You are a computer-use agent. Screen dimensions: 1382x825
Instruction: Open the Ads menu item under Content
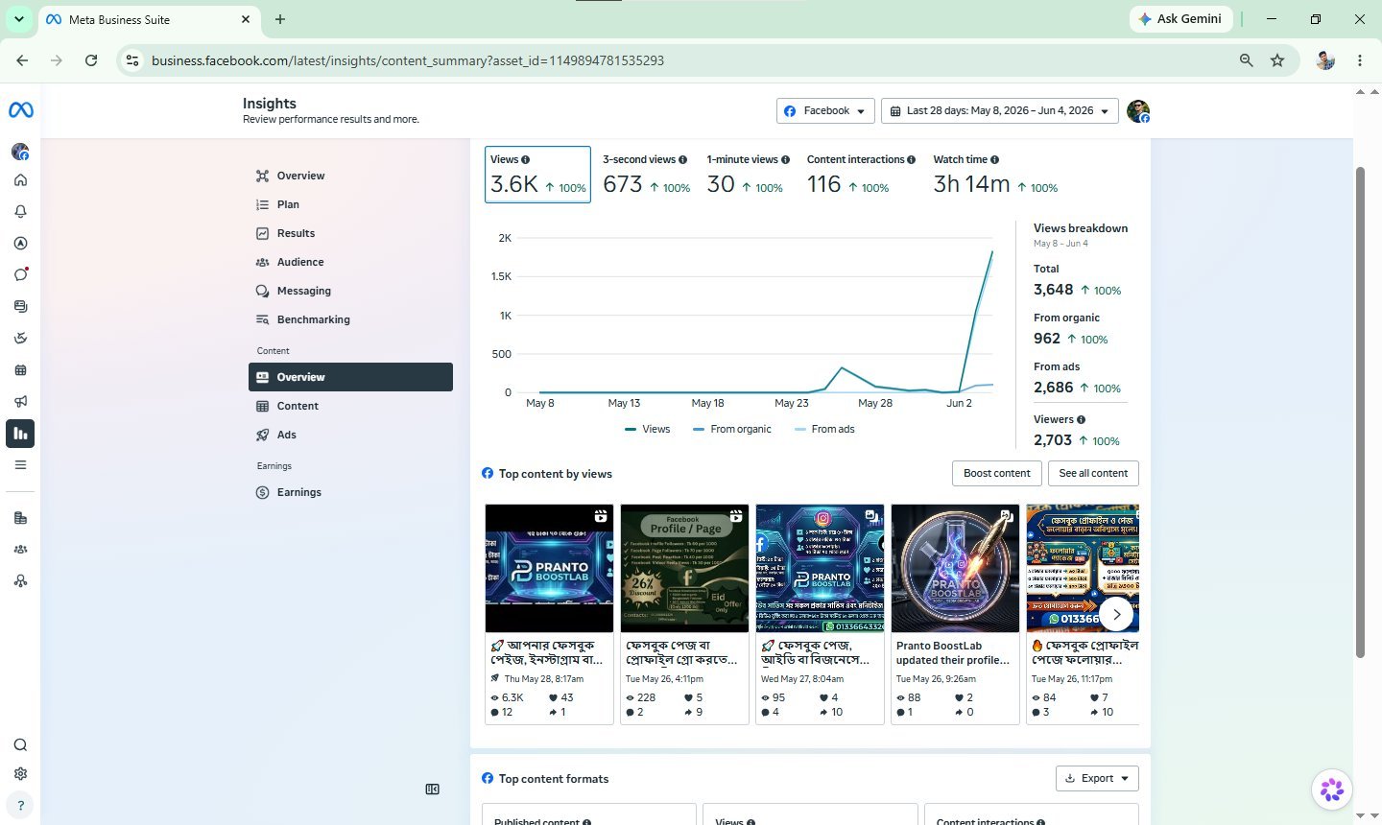[350, 435]
